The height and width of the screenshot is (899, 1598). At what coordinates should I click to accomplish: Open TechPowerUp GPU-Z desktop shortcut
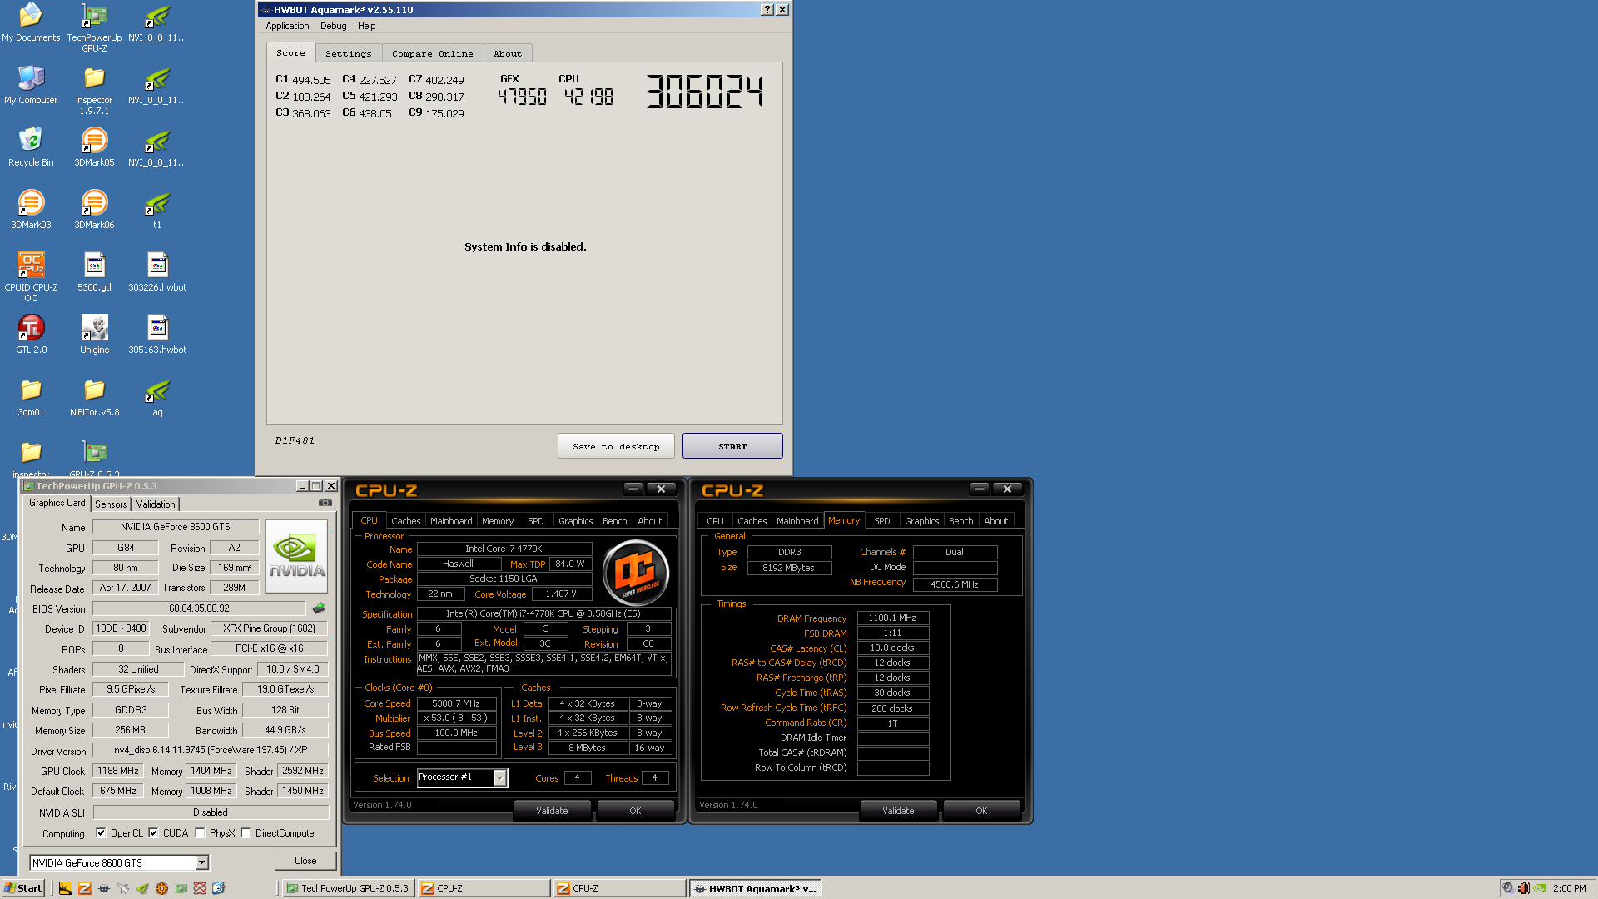point(94,27)
